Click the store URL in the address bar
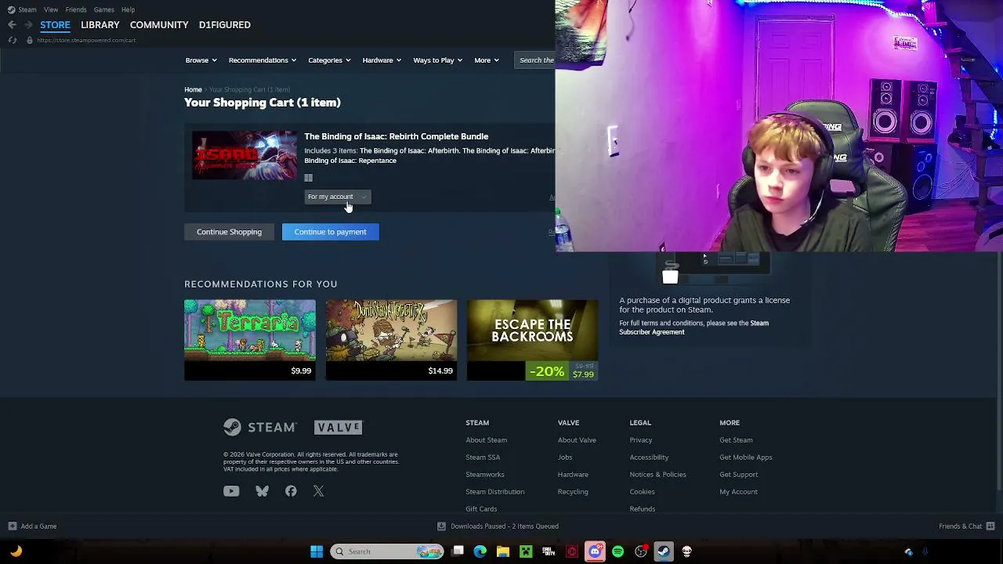 coord(86,40)
